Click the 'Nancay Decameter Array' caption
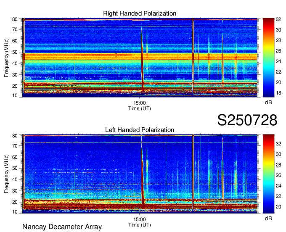 coord(62,227)
